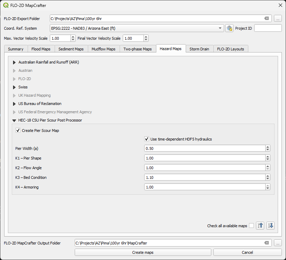Clear the MapCrafter Output Folder path
The image size is (286, 260).
point(266,243)
